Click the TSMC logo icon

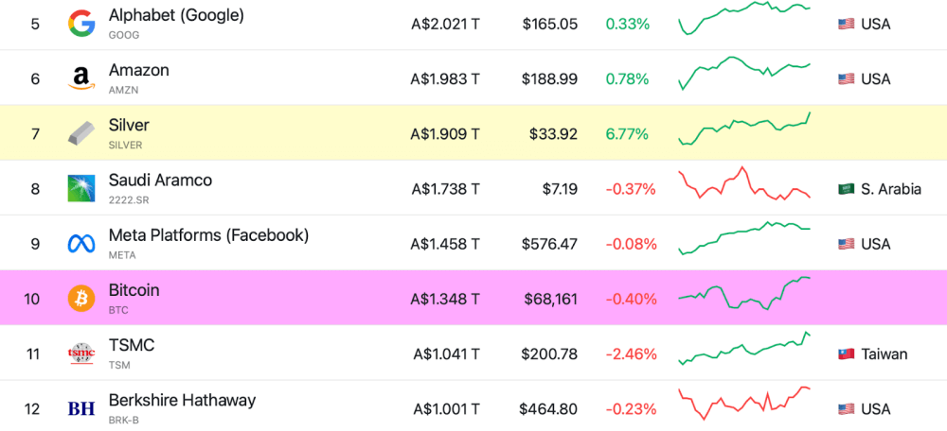81,353
